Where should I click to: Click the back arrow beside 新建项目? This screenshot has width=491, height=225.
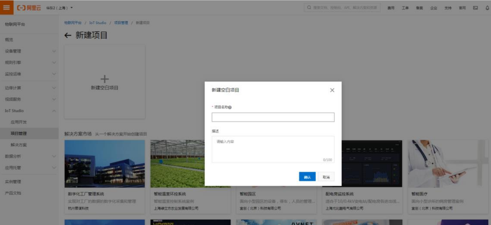point(68,36)
